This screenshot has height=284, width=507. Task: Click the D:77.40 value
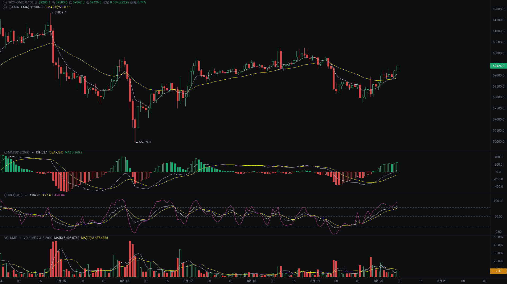[x=47, y=195]
